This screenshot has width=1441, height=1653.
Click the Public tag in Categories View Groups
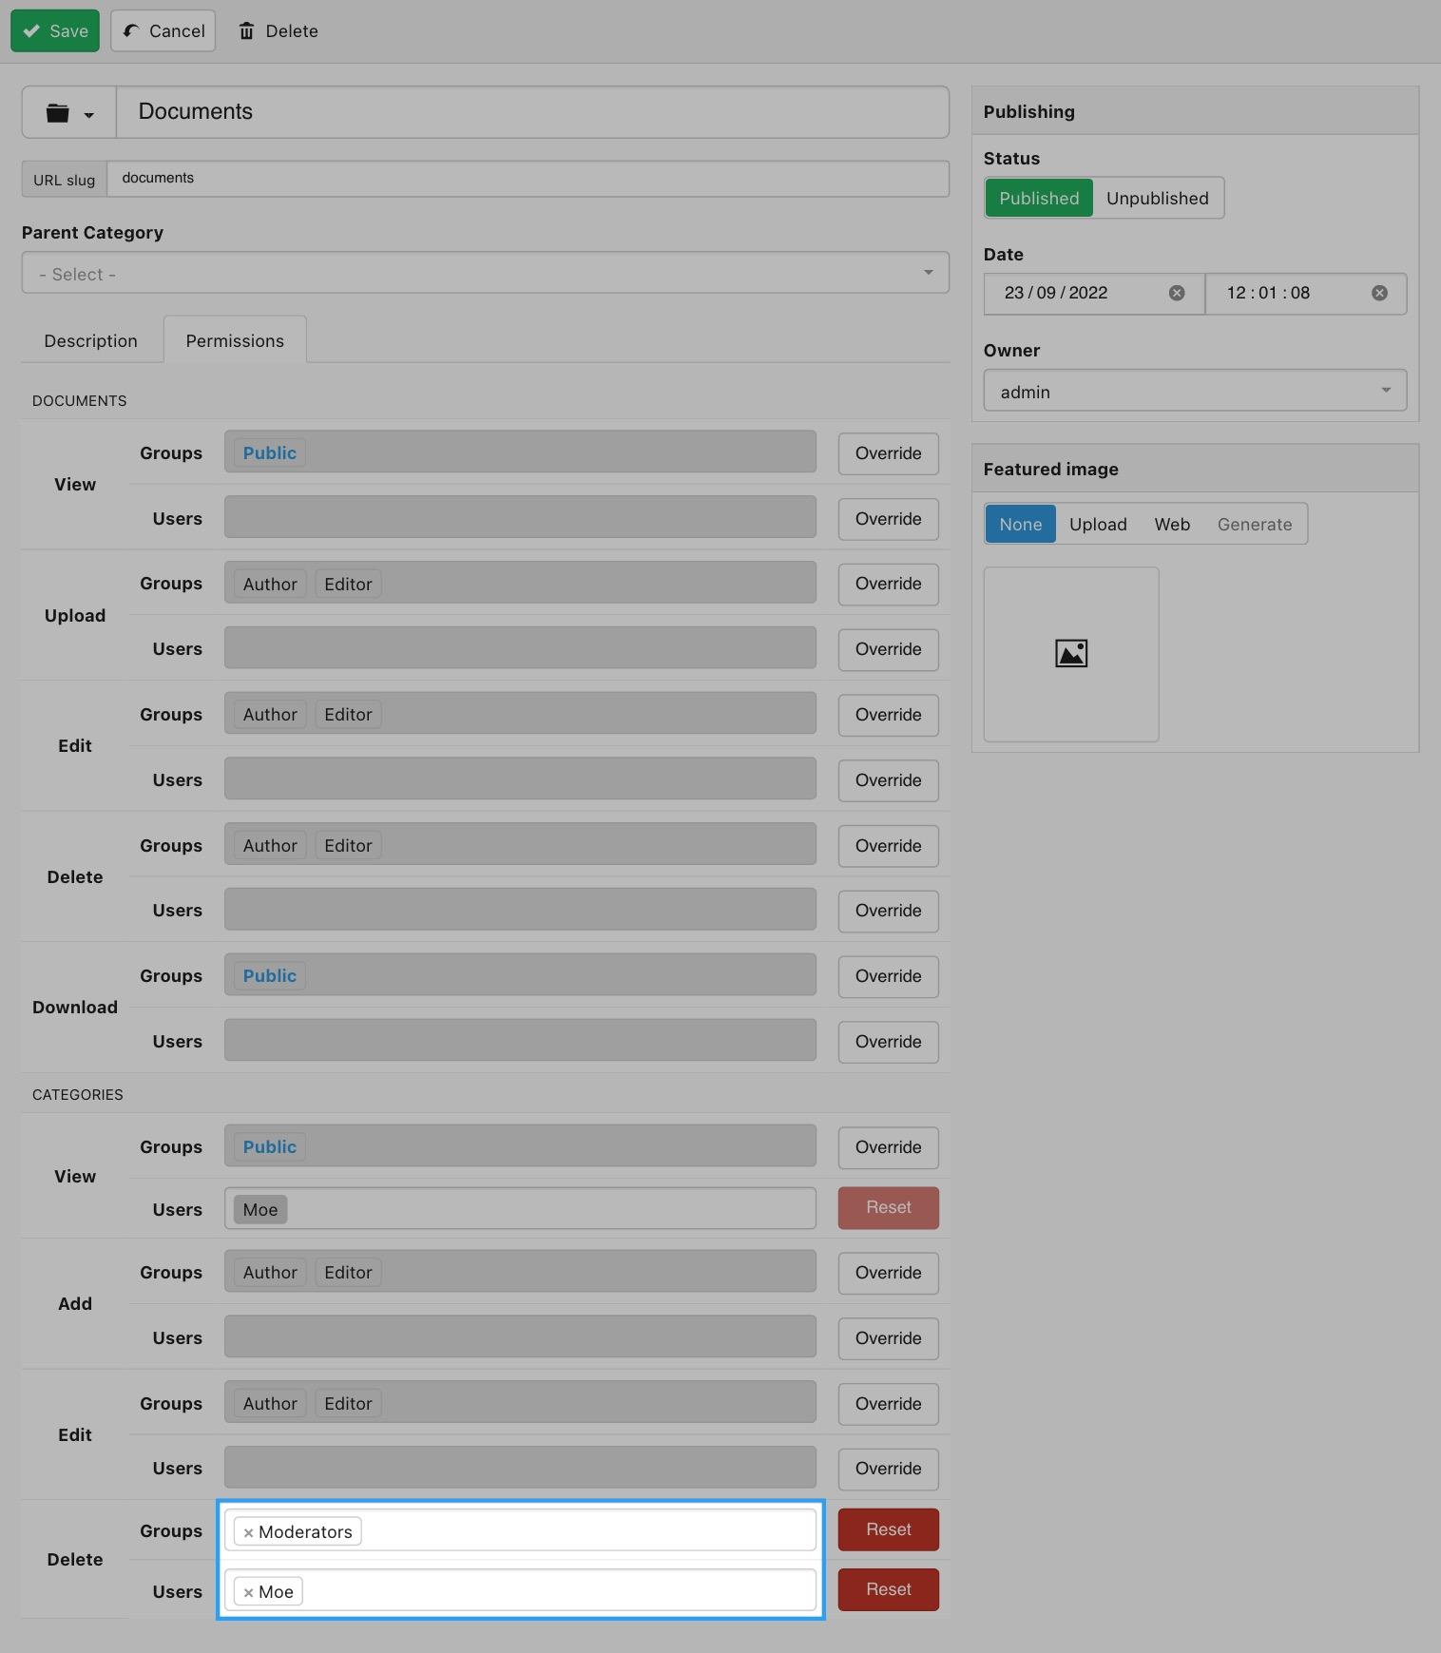click(x=270, y=1147)
